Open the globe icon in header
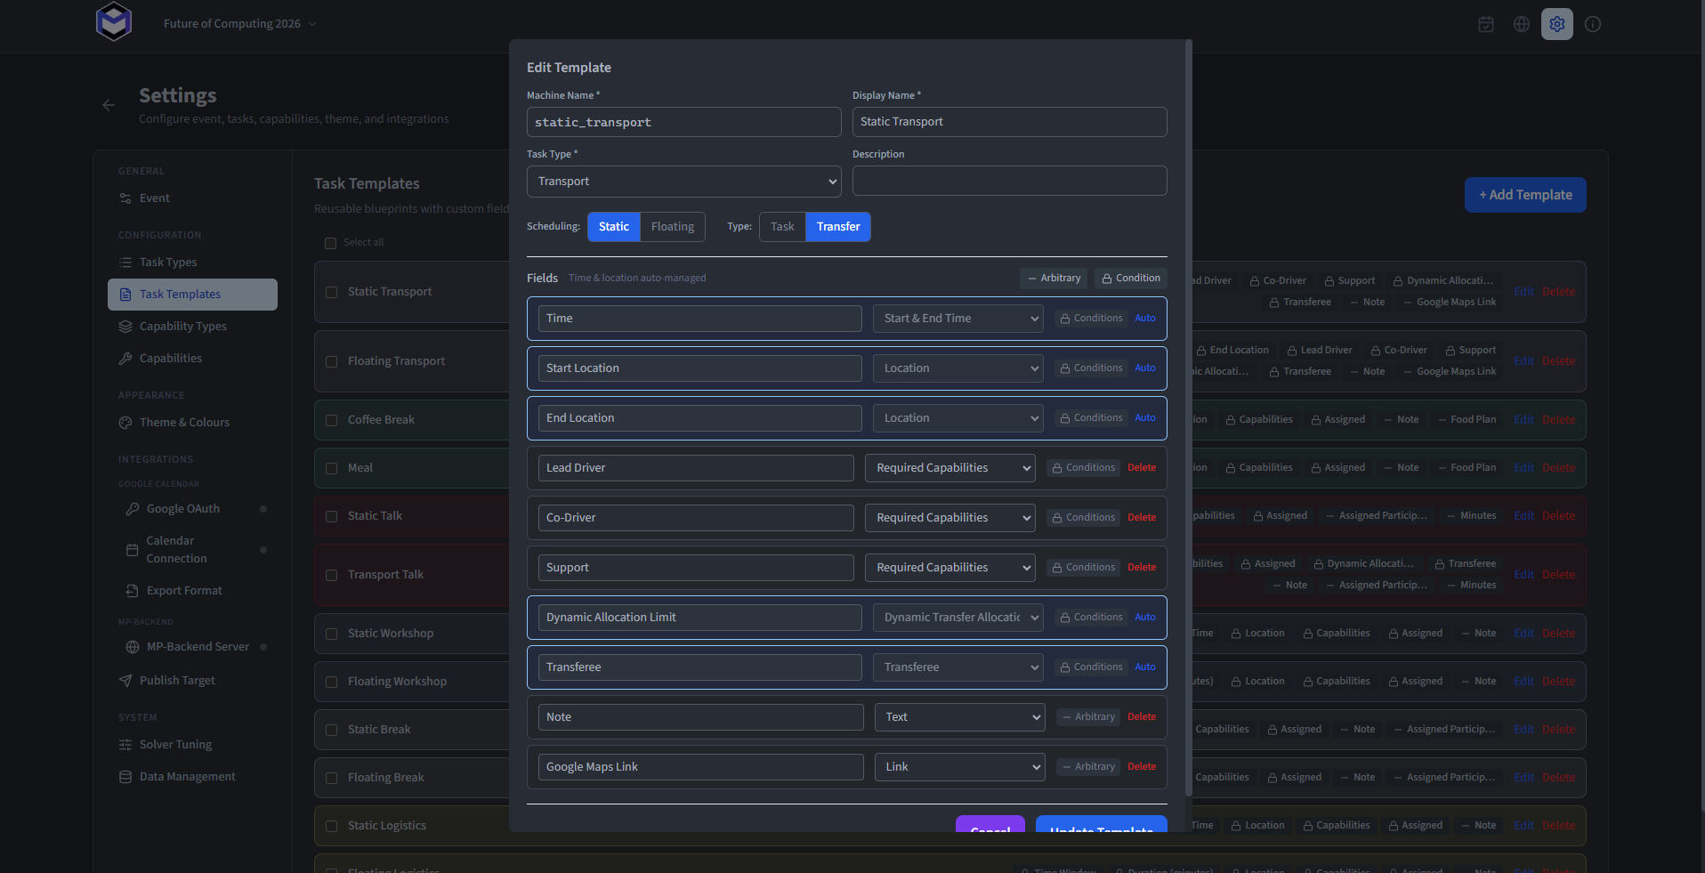 click(1522, 24)
